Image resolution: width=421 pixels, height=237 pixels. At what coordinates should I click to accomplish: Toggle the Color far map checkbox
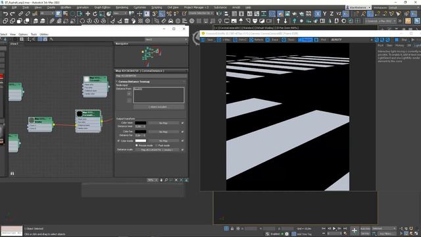click(x=183, y=132)
